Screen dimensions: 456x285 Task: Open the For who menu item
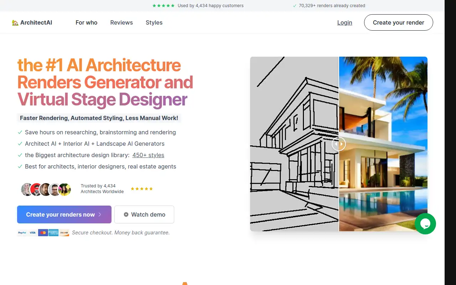86,23
